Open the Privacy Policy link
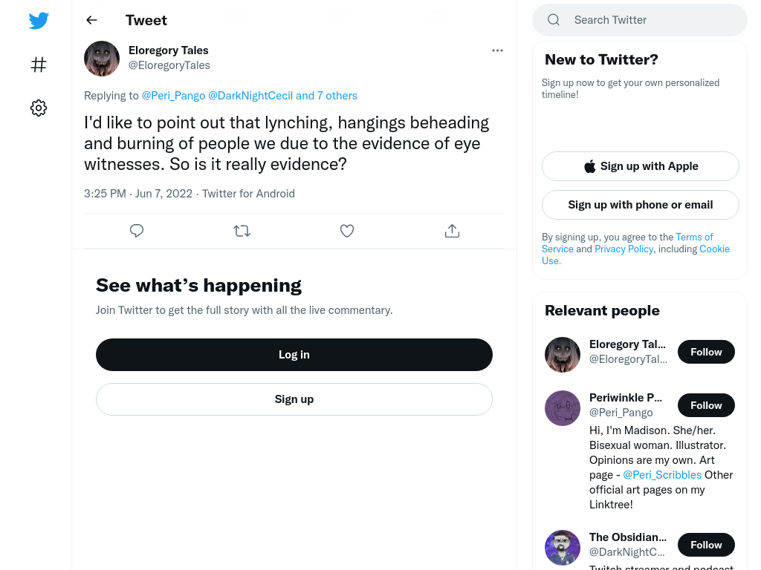Image resolution: width=761 pixels, height=570 pixels. pos(624,249)
